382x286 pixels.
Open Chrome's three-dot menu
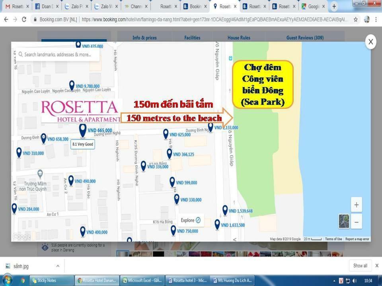pos(377,19)
